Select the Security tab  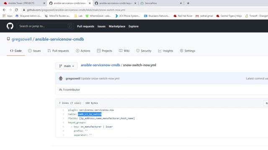[144, 51]
